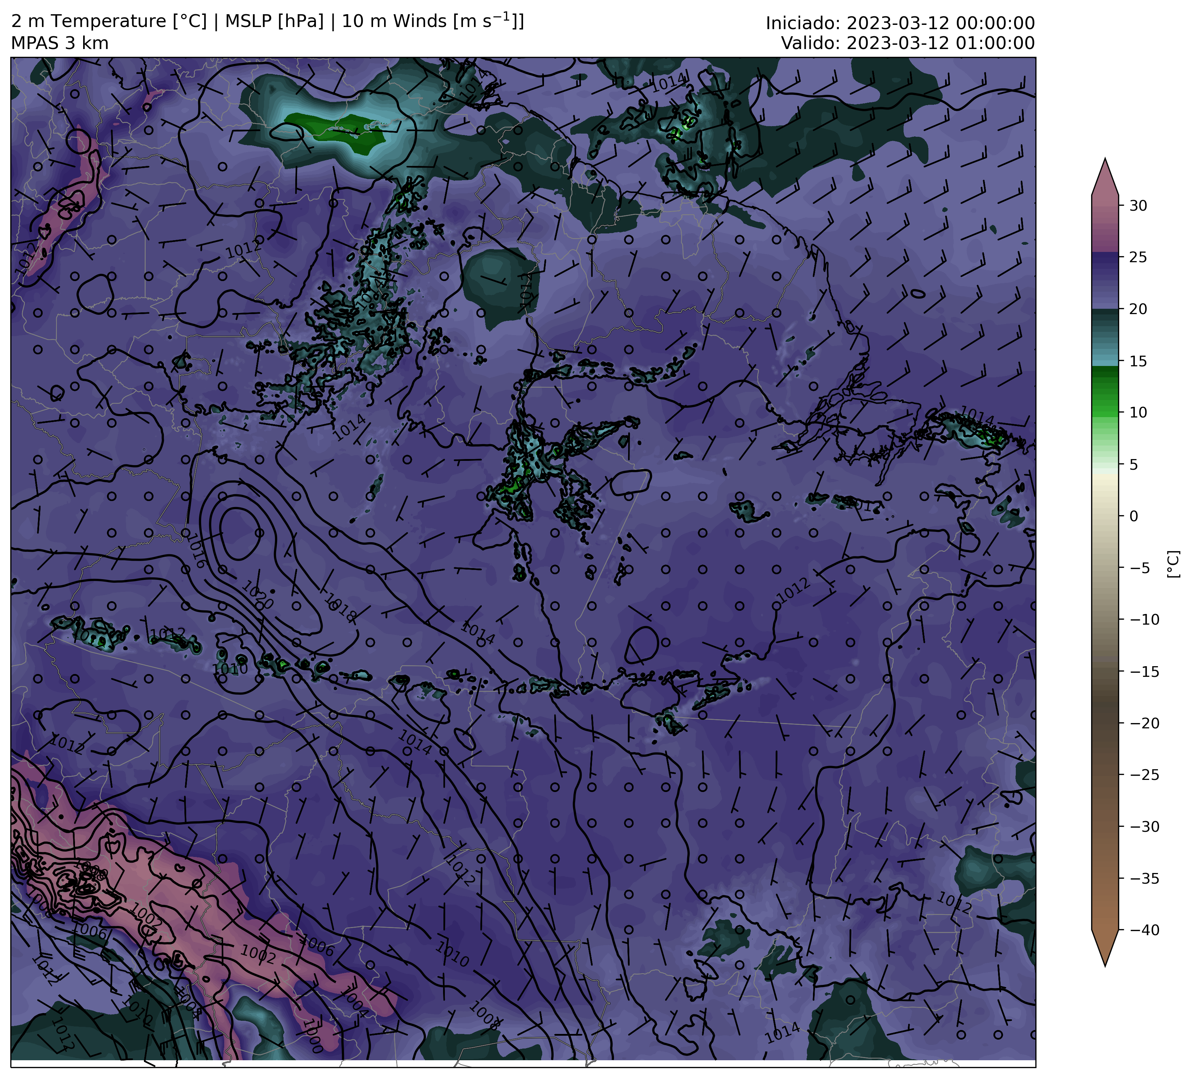This screenshot has height=1078, width=1191.
Task: Click the colorbar tick label '−35'
Action: 1144,878
